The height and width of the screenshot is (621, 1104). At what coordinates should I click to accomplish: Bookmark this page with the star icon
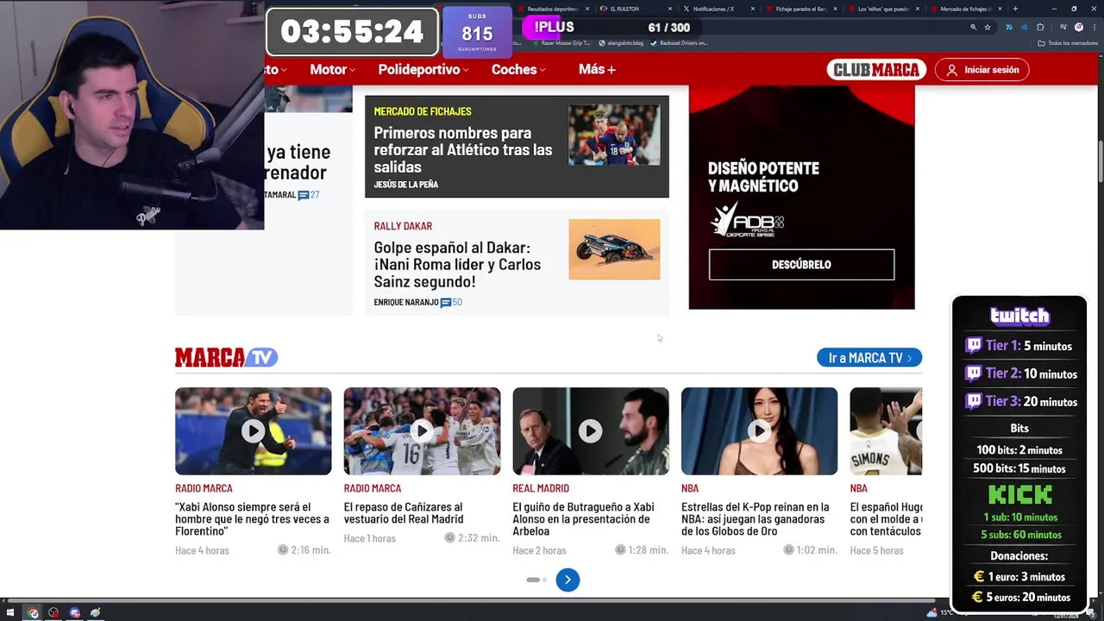tap(988, 28)
